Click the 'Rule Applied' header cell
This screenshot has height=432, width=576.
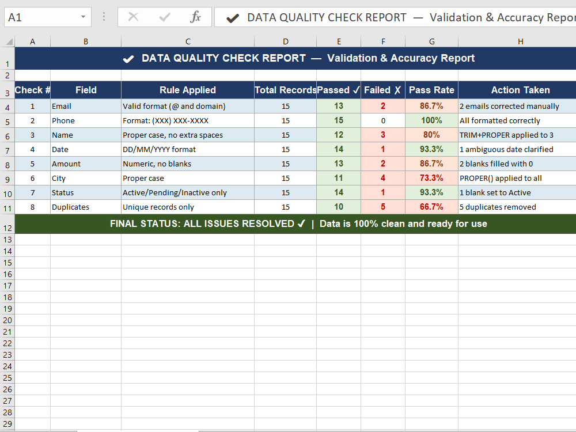pyautogui.click(x=188, y=90)
